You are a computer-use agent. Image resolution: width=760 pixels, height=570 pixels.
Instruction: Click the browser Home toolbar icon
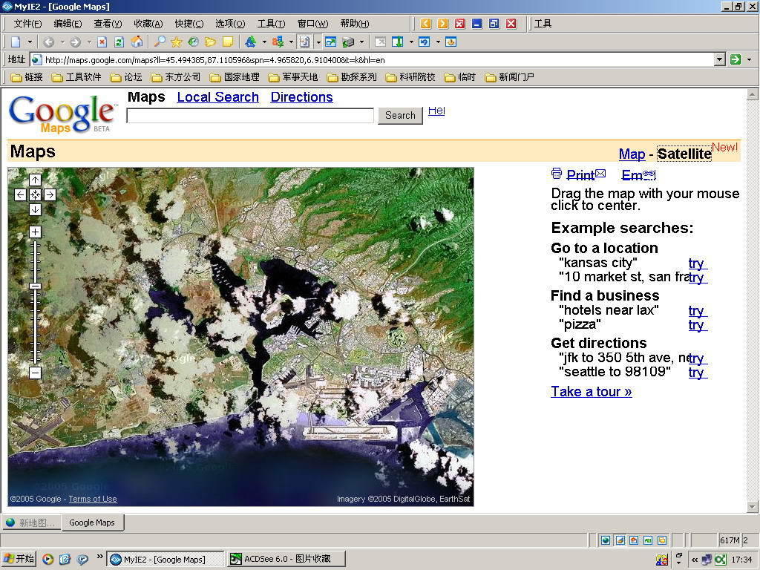point(137,42)
